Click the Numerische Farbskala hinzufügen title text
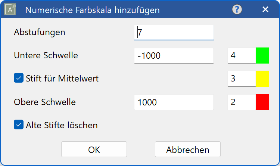 [x=92, y=10]
